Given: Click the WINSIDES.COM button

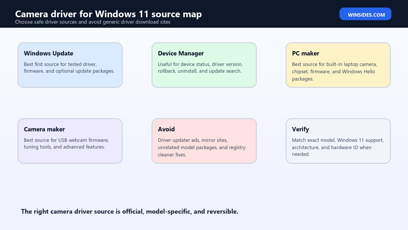Looking at the screenshot, I should pyautogui.click(x=365, y=14).
